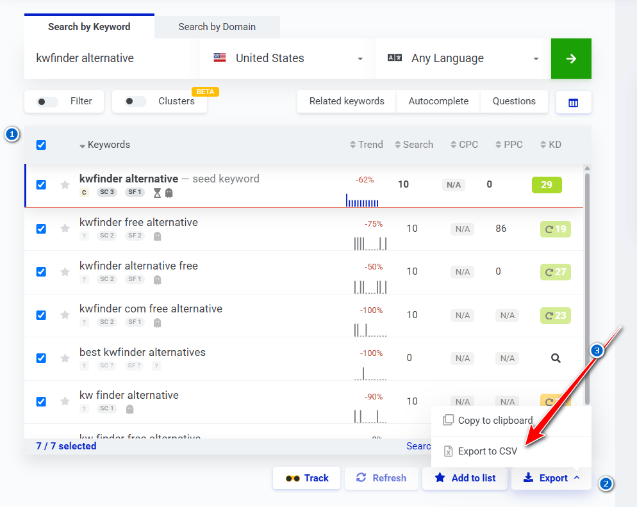The width and height of the screenshot is (637, 507).
Task: Enable the Clusters toggle switch
Action: [x=135, y=102]
